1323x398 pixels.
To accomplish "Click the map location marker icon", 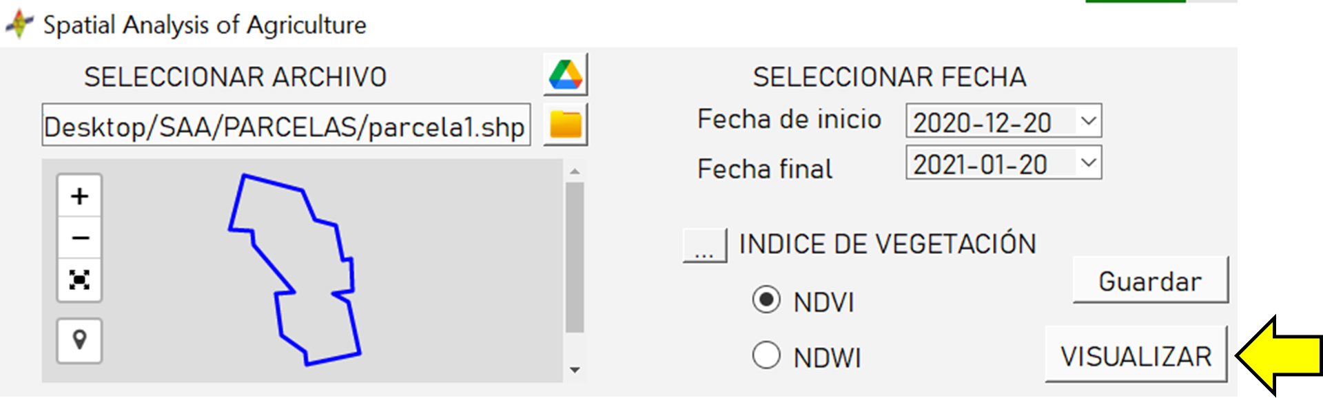I will click(79, 340).
